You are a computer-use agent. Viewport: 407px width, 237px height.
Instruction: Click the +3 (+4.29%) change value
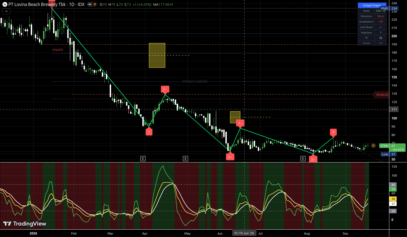point(142,5)
